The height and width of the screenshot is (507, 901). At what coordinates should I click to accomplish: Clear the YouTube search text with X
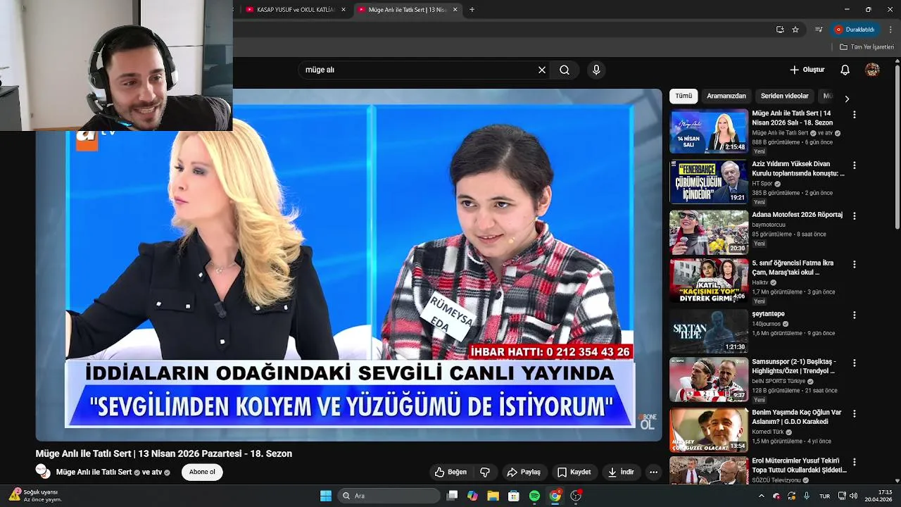point(542,70)
